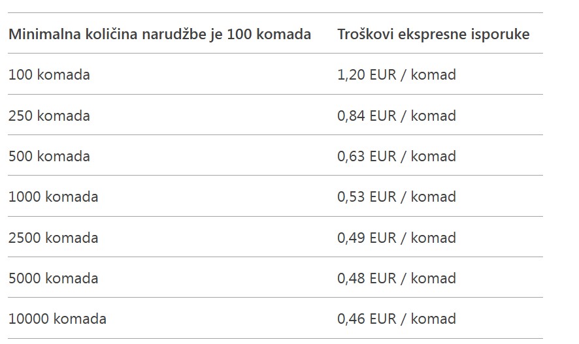Select the '10000 komada' quantity cell
579x344 pixels.
57,319
